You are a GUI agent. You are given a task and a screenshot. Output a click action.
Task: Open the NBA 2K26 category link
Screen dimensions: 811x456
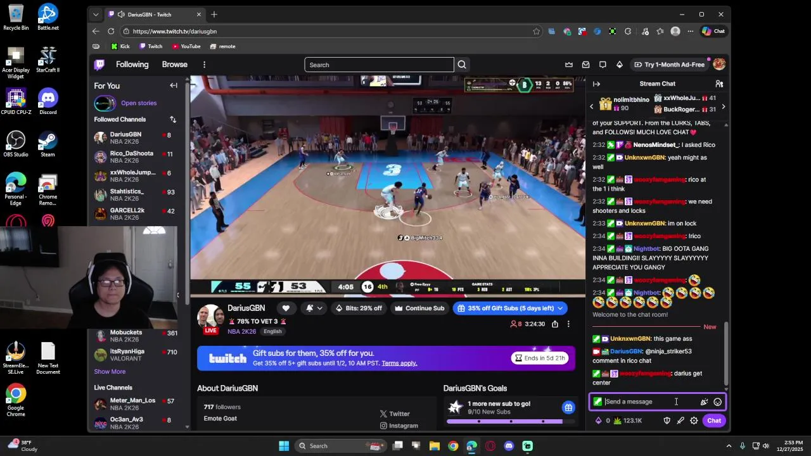pos(242,331)
